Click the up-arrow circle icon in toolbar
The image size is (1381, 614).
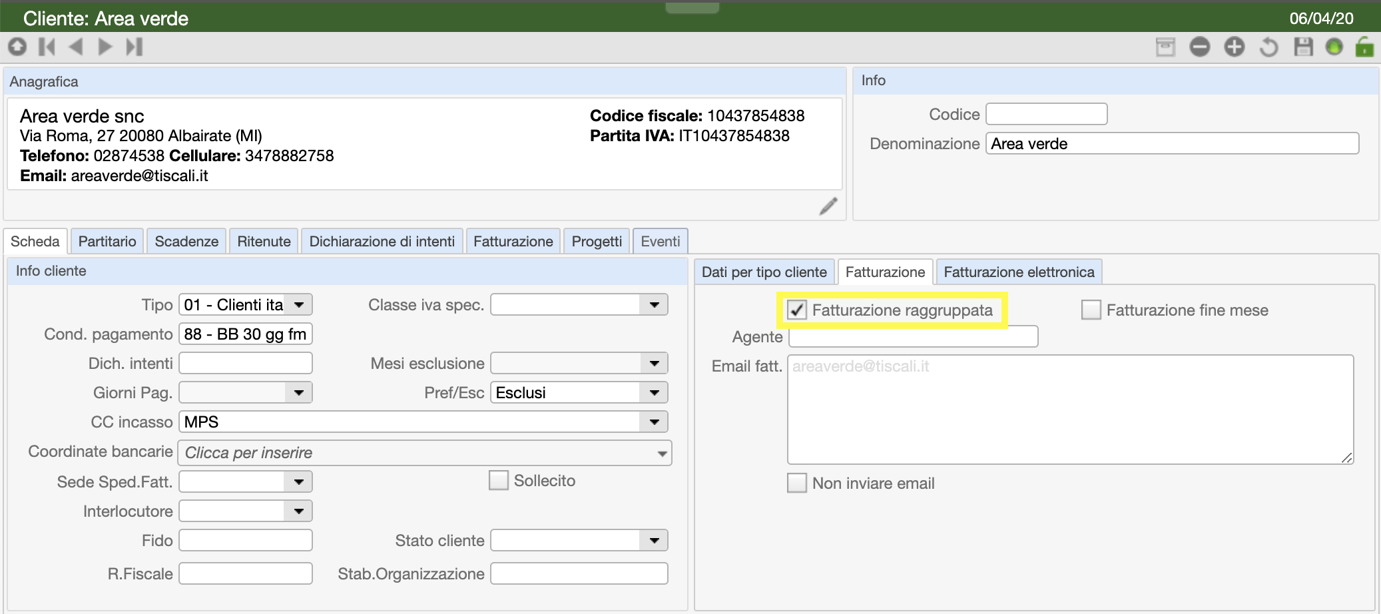coord(17,47)
